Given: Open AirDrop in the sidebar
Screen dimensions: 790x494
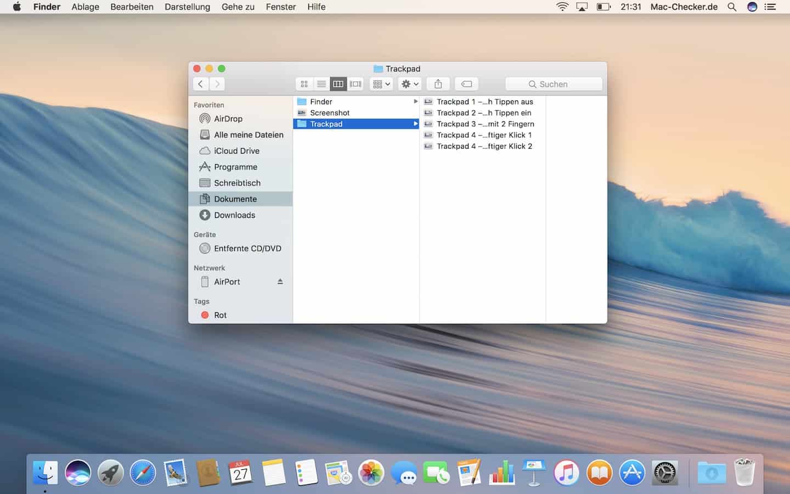Looking at the screenshot, I should click(x=240, y=119).
